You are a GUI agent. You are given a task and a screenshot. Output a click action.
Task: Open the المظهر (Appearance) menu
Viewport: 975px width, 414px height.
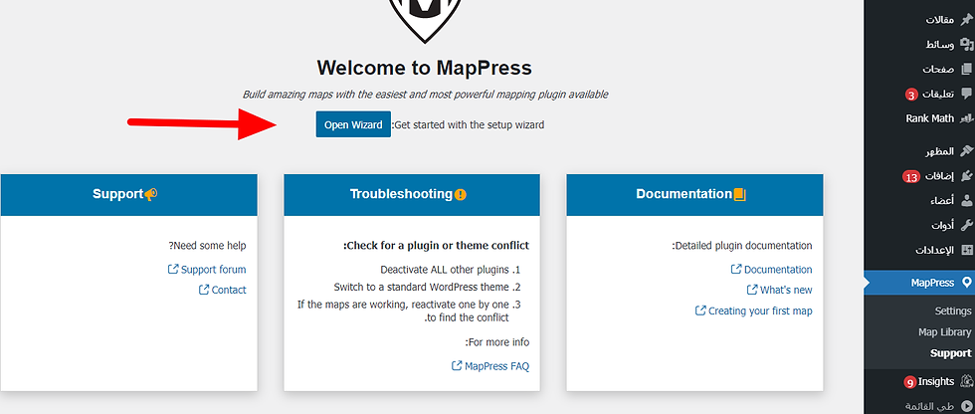point(919,151)
